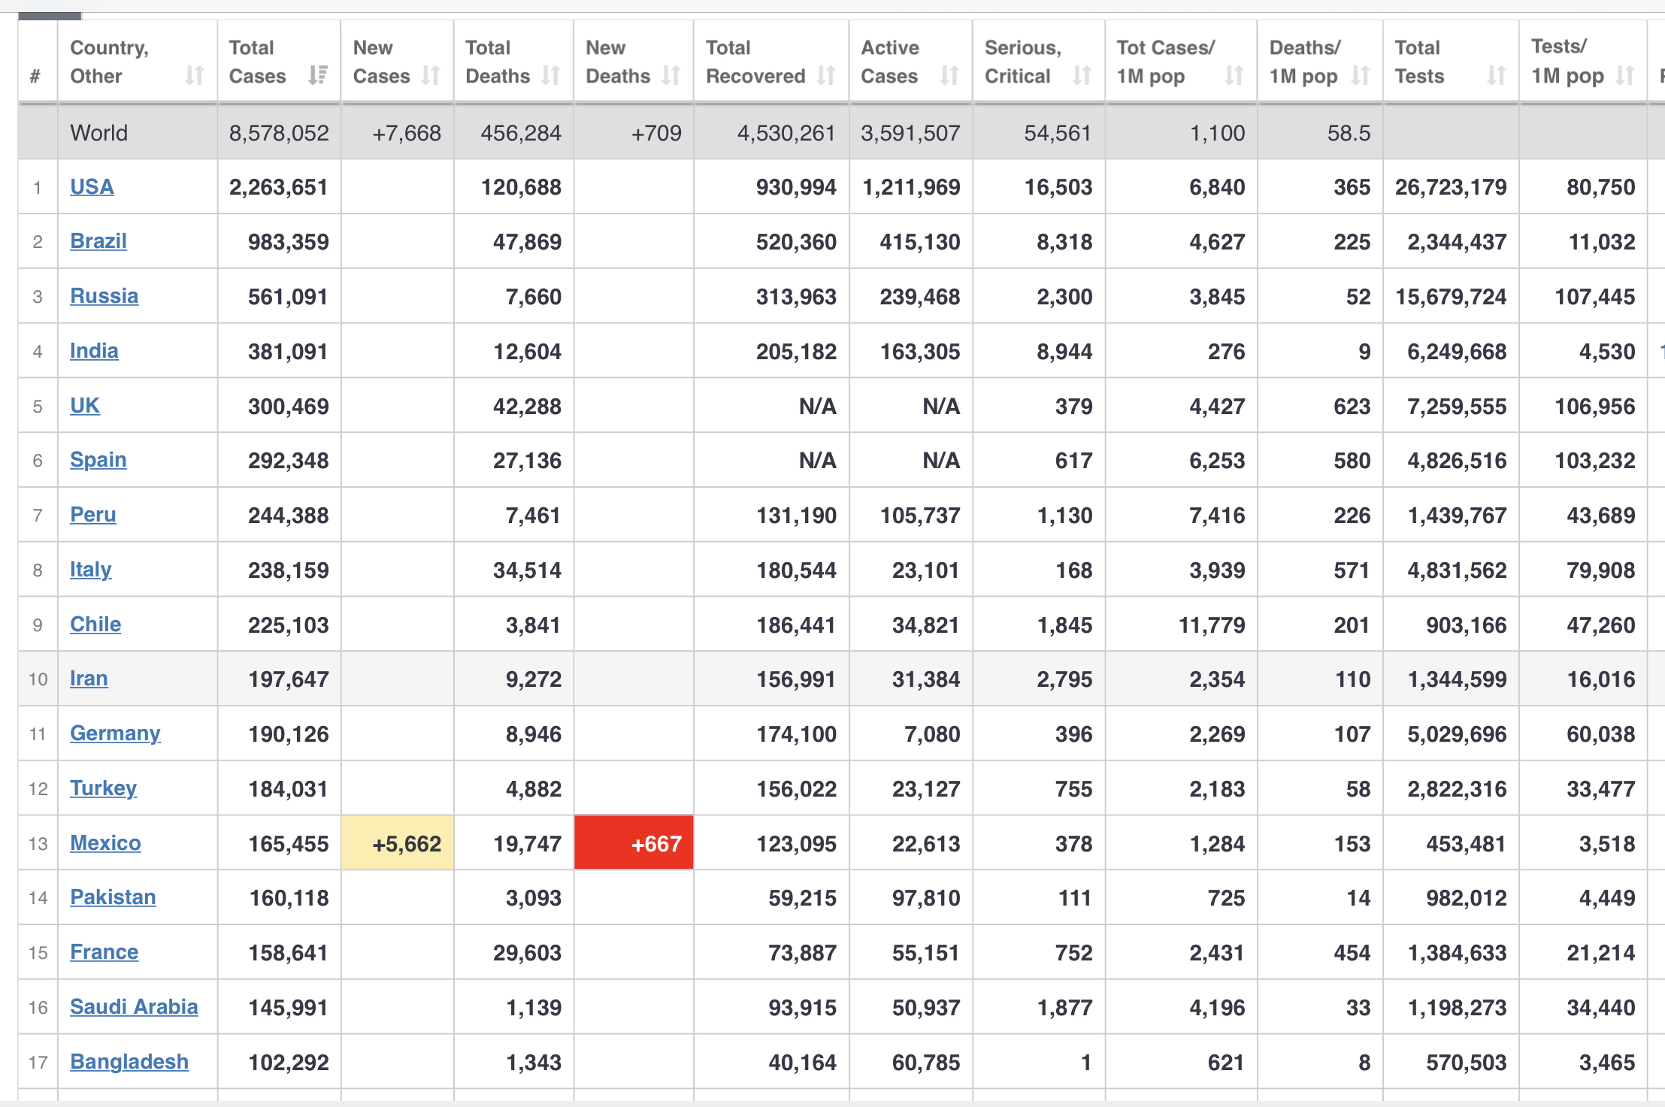1665x1107 pixels.
Task: Sort by Active Cases arrow icon
Action: 949,76
